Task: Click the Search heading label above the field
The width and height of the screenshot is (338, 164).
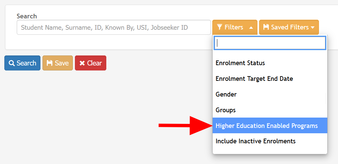Action: 27,16
